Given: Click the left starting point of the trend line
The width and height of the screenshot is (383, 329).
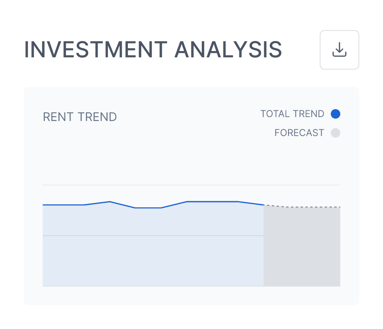Looking at the screenshot, I should coord(44,205).
